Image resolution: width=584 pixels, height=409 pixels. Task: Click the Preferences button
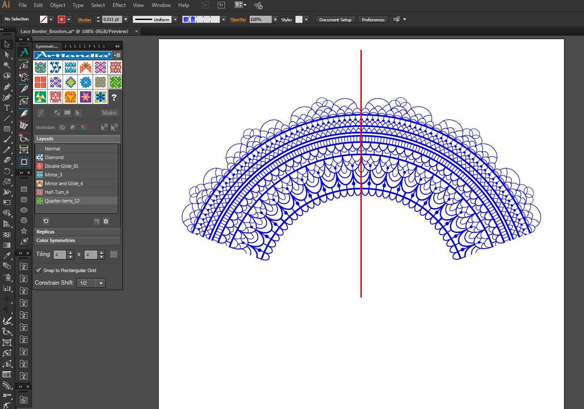coord(373,20)
